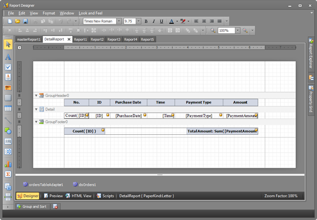Viewport: 317px width, 220px height.
Task: Toggle Underline formatting
Action: (x=161, y=21)
